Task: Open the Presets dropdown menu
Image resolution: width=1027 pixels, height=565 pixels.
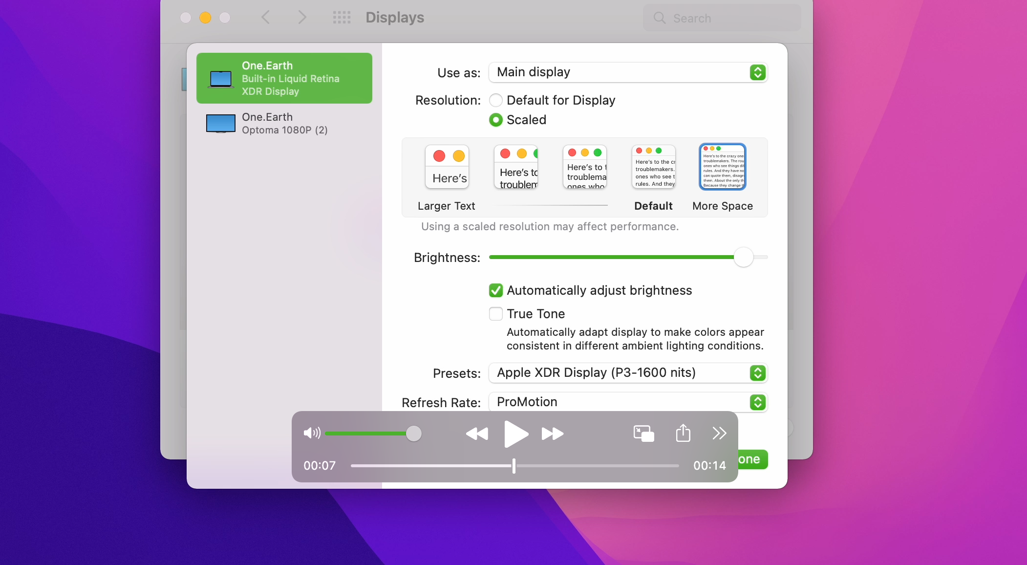Action: (x=628, y=373)
